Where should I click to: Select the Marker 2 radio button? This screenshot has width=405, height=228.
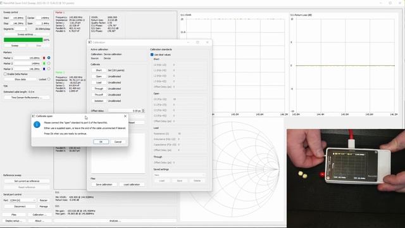pyautogui.click(x=49, y=63)
